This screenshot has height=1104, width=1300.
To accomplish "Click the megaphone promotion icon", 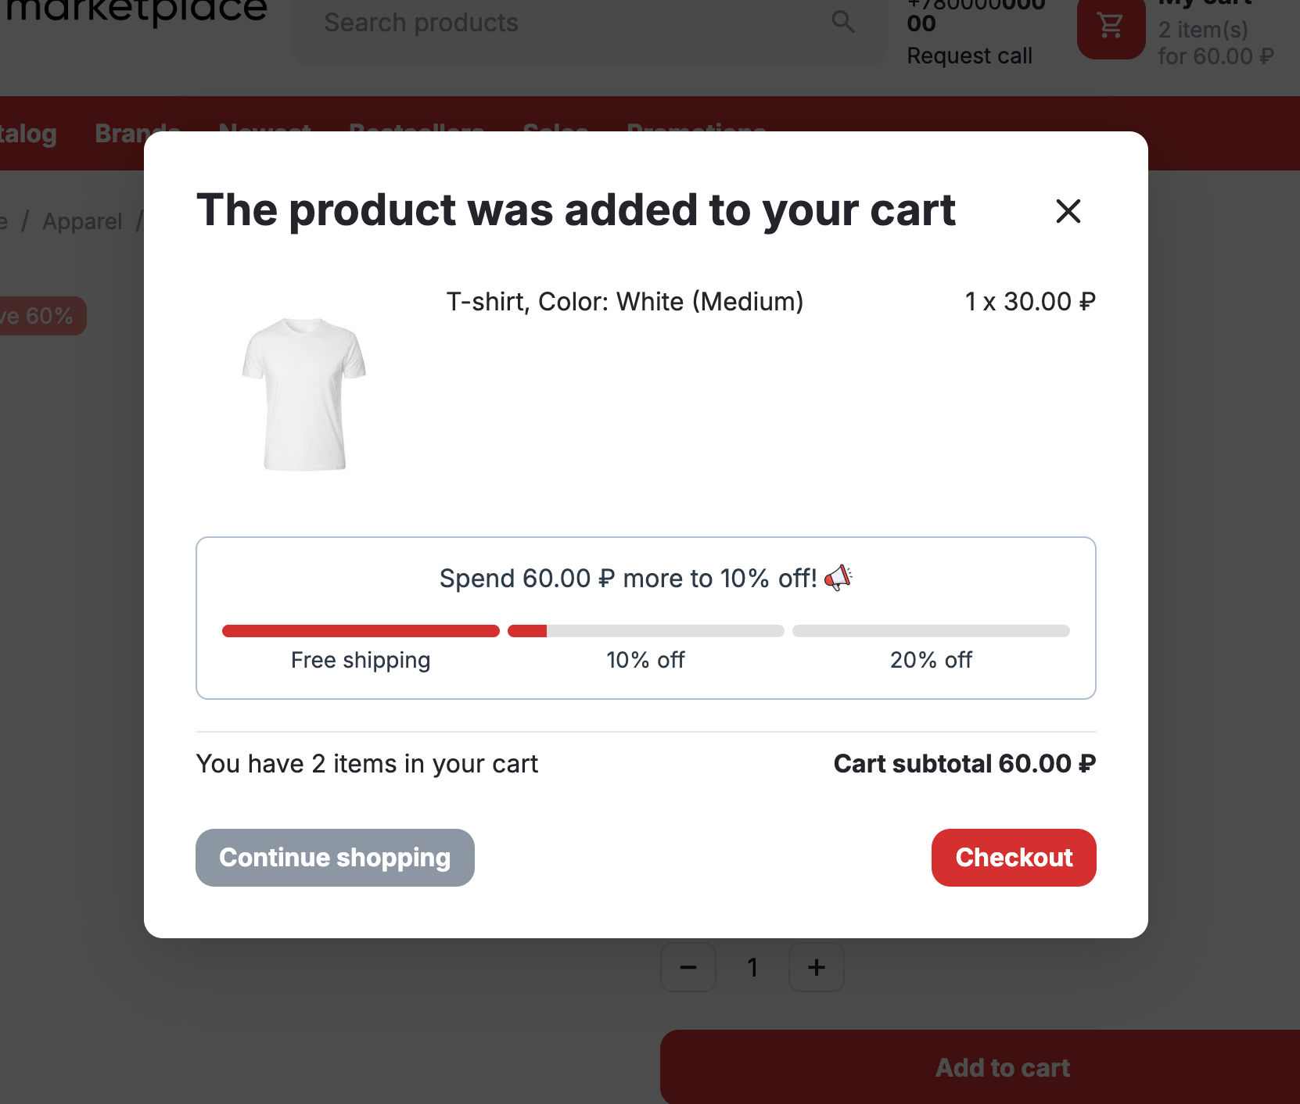I will pos(838,578).
